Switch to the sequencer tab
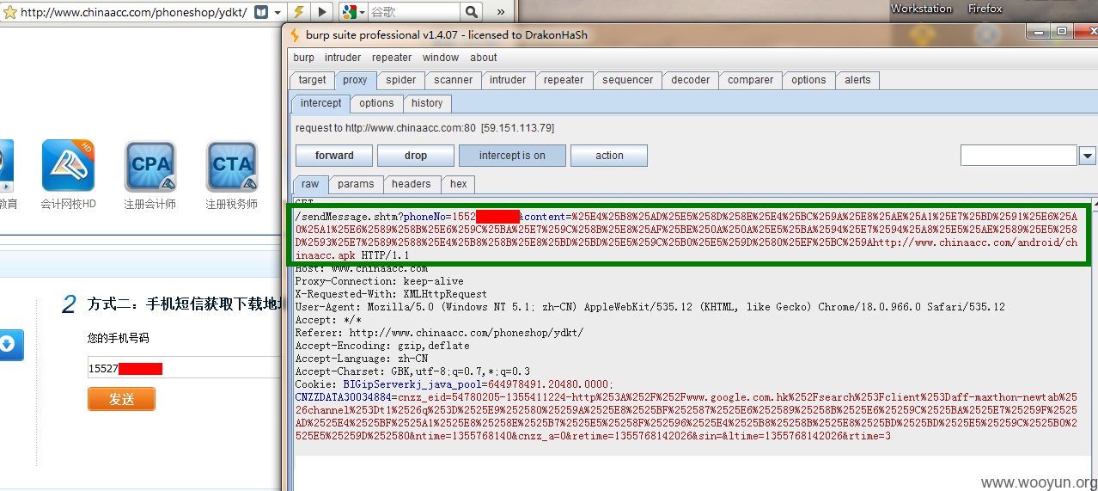Viewport: 1098px width, 491px height. (628, 80)
